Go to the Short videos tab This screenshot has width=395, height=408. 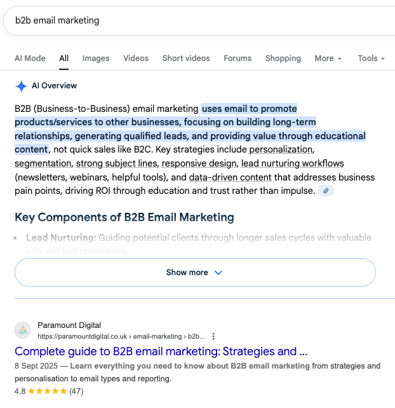tap(186, 58)
